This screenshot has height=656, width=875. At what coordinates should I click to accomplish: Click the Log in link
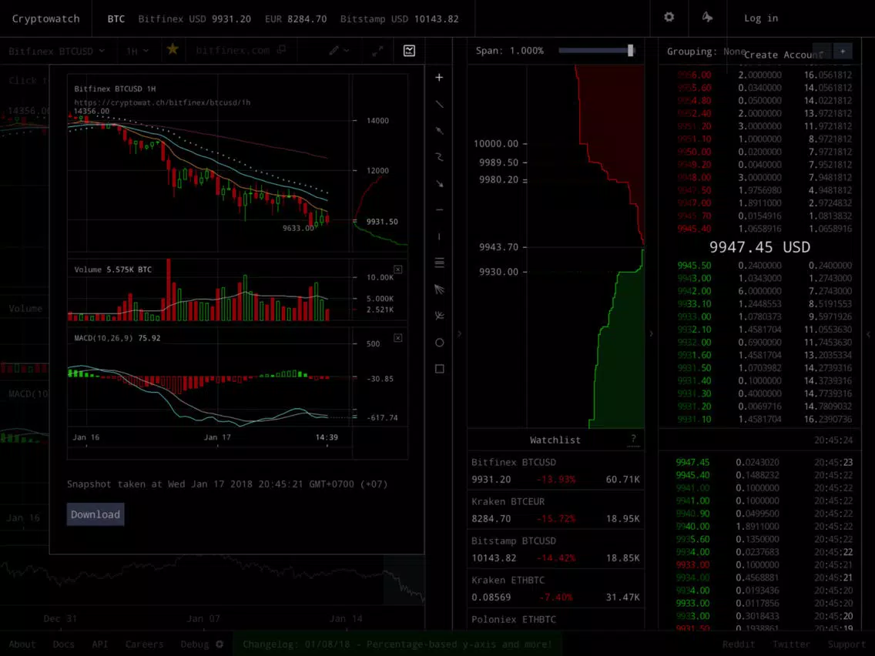[761, 18]
